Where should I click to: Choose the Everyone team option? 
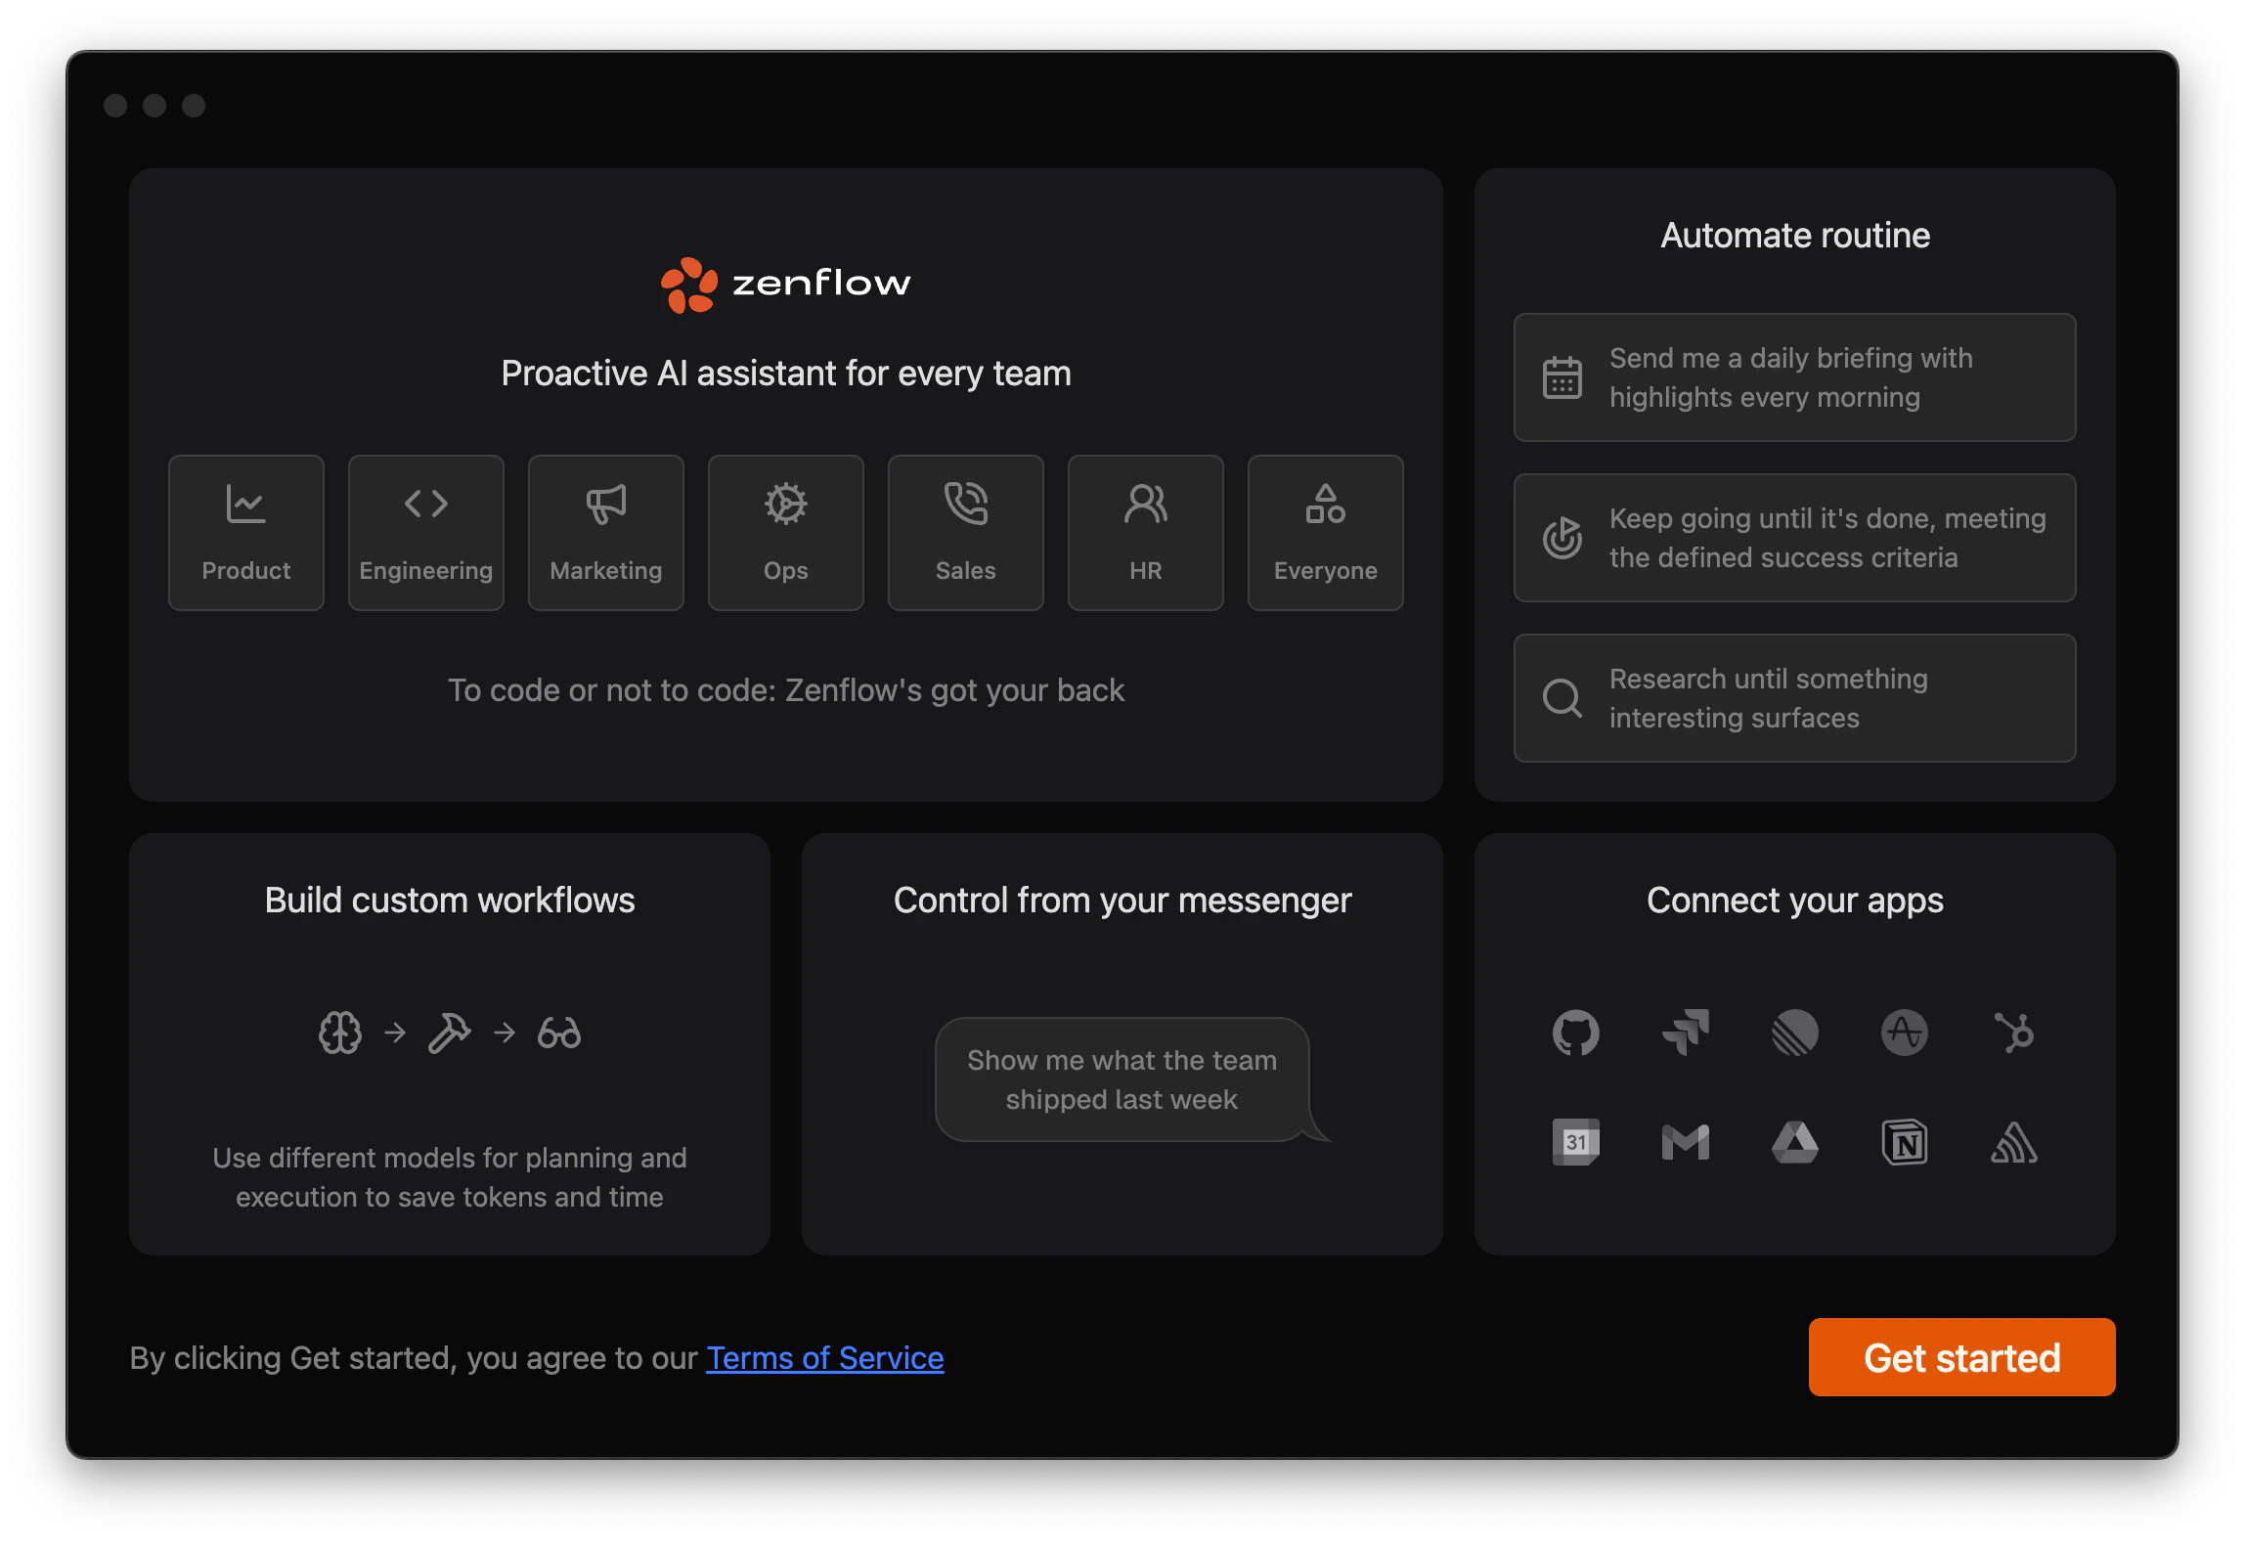pyautogui.click(x=1325, y=533)
